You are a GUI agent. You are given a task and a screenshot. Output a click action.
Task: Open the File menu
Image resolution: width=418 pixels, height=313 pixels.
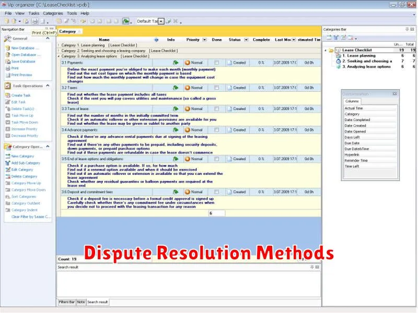[8, 13]
